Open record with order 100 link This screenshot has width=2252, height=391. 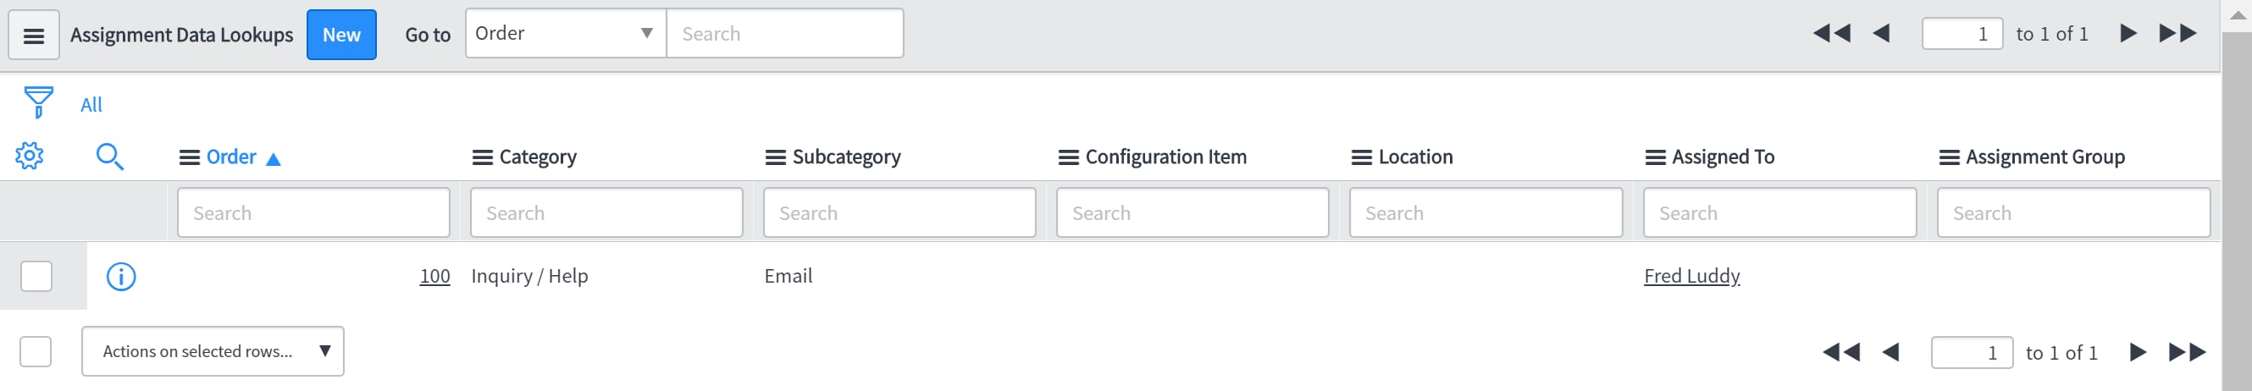pos(434,276)
